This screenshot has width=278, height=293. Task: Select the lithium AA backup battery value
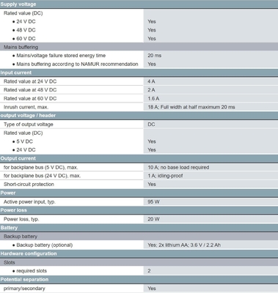coord(184,245)
